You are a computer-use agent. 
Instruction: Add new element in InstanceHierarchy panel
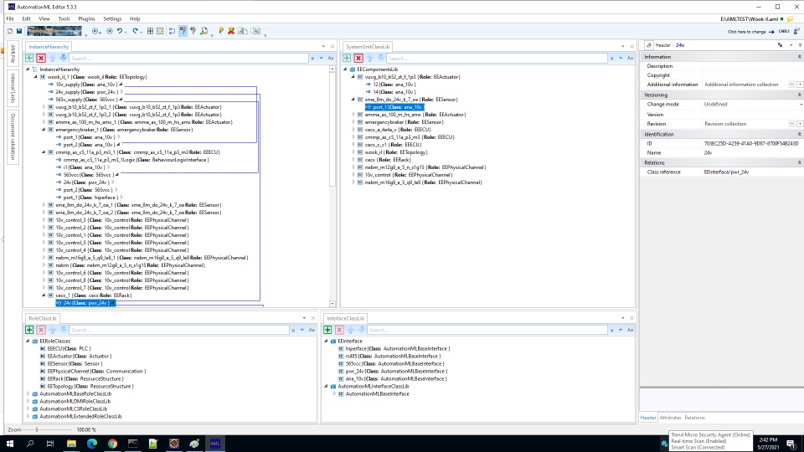tap(29, 58)
